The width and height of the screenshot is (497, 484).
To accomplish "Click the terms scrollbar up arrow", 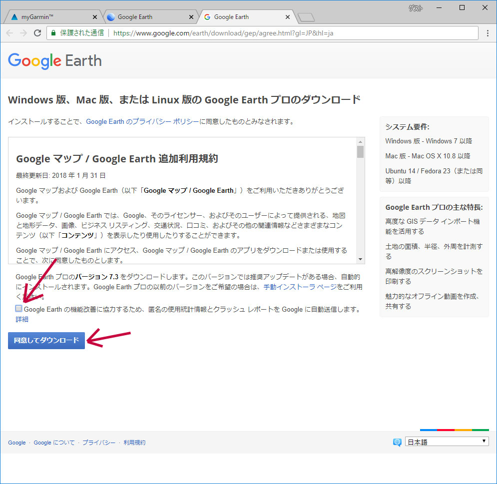I will tap(360, 141).
